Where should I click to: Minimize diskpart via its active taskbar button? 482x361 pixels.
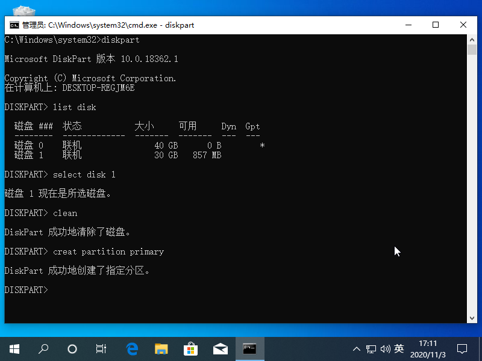[250, 349]
